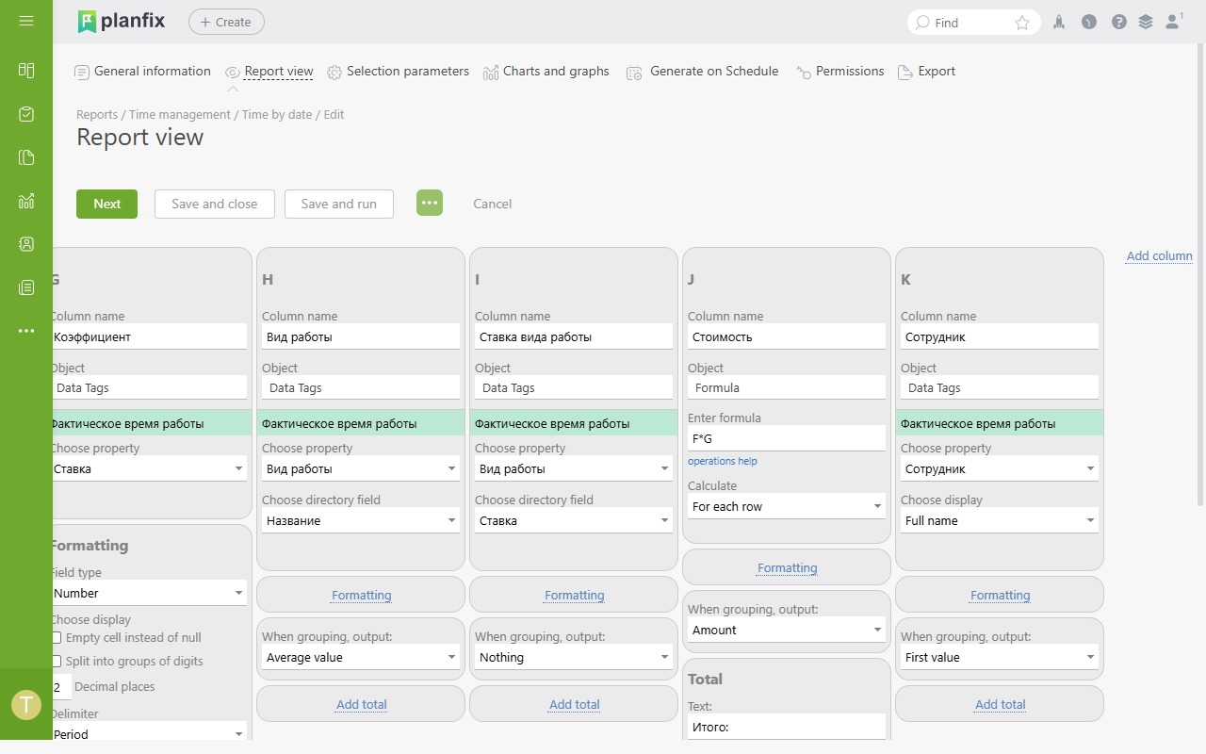
Task: Click the green Next button
Action: [106, 204]
